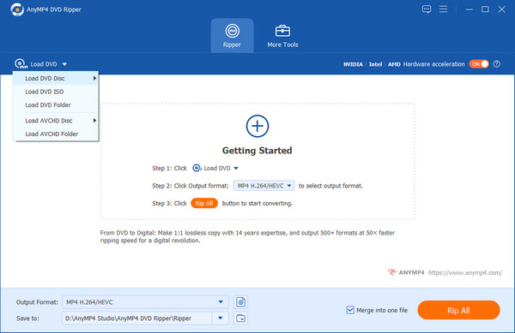
Task: Open the Ripper tab
Action: (x=232, y=35)
